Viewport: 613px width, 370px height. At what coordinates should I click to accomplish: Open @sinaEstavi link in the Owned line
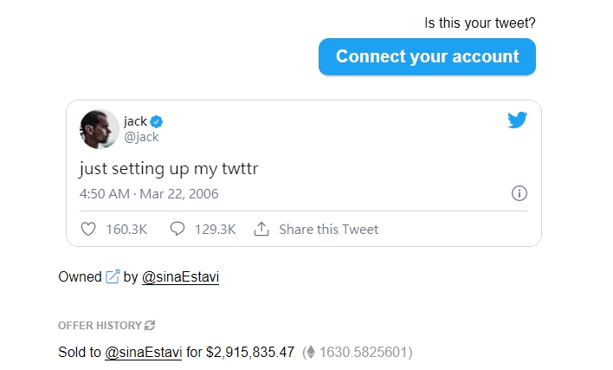(x=180, y=277)
